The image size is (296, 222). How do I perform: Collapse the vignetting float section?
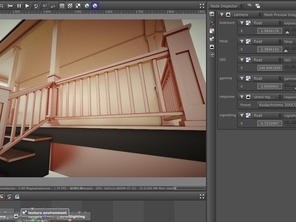point(242,115)
